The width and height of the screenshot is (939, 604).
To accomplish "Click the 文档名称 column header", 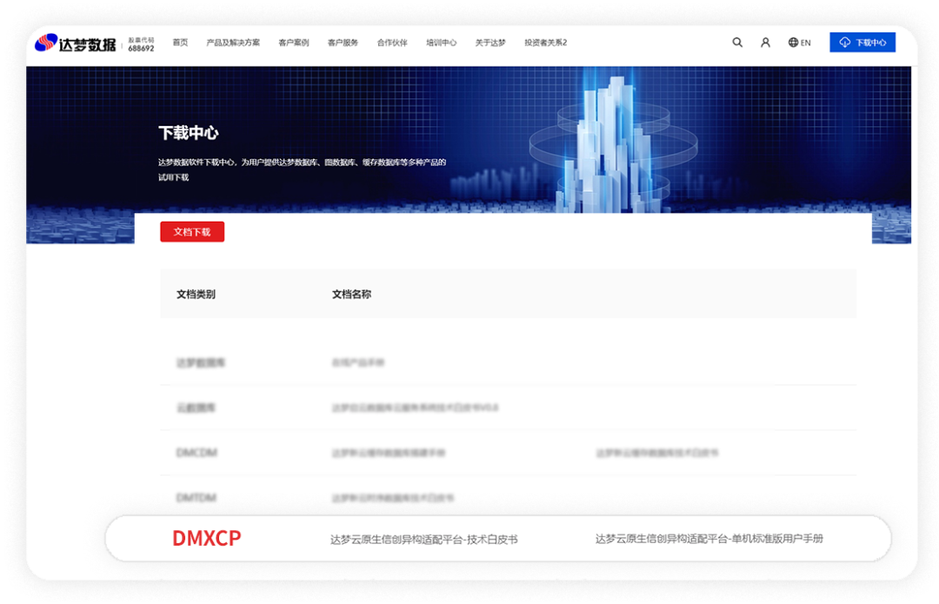I will click(x=351, y=294).
